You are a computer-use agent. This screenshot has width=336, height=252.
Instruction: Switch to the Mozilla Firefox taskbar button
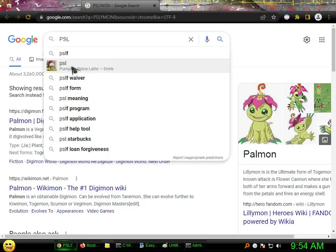pos(89,245)
